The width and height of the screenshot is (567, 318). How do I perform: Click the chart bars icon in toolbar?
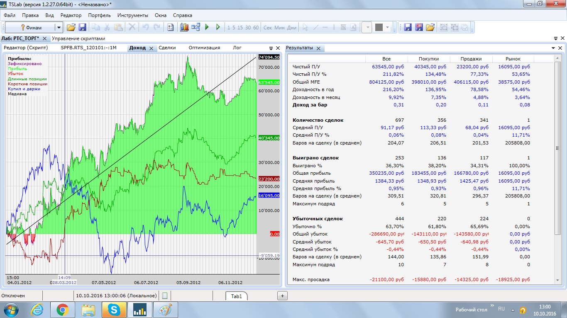[x=184, y=27]
